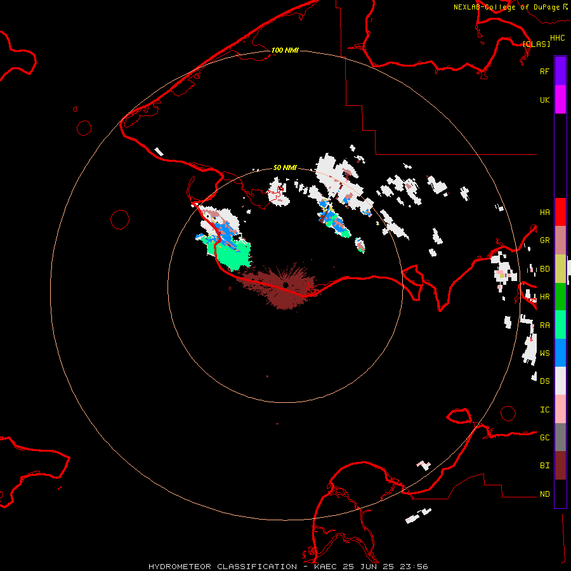Select the HR dark green swatch
This screenshot has height=571, width=571.
560,296
